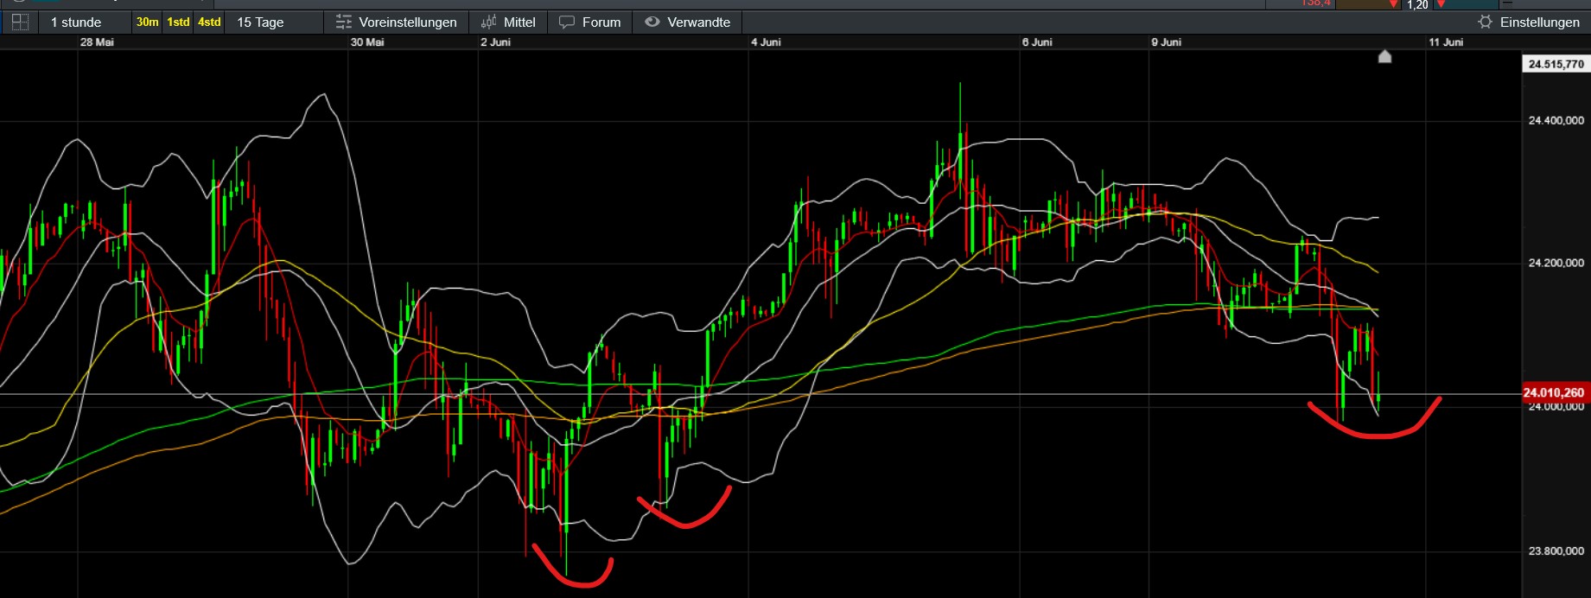Click the '30 Mai' date label
Image resolution: width=1591 pixels, height=598 pixels.
[367, 42]
